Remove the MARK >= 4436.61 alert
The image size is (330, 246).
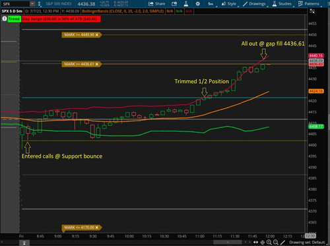coord(97,64)
